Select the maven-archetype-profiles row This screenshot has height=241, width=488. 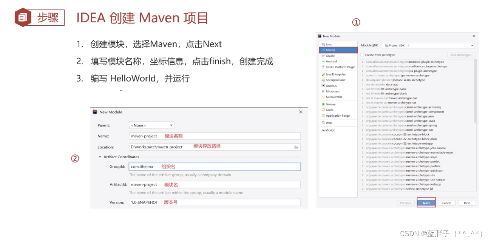point(417,166)
